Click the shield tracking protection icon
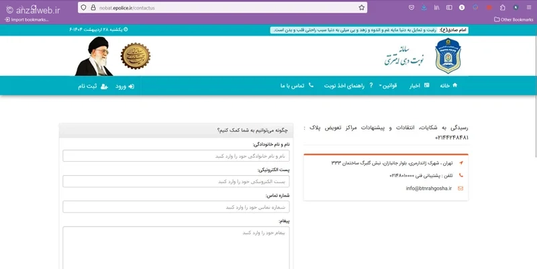This screenshot has width=537, height=269. point(83,7)
